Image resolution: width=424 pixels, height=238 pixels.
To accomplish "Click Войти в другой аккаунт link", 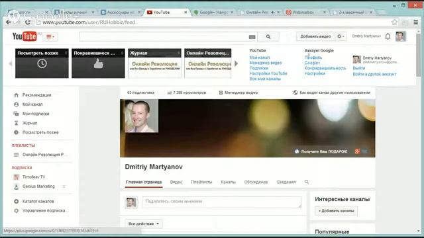I will coord(374,74).
